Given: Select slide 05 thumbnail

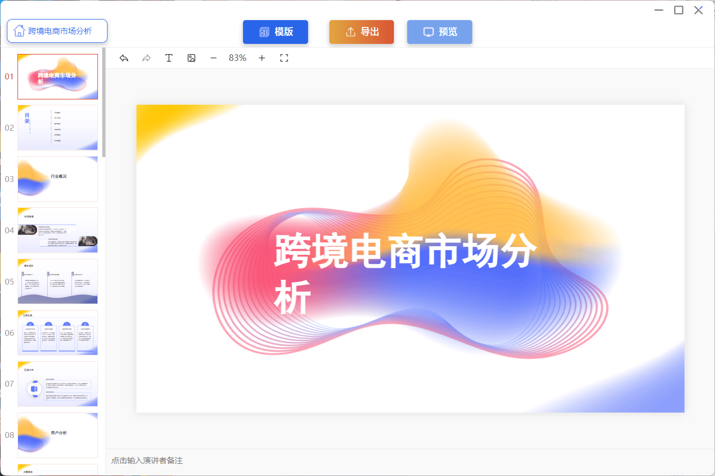Looking at the screenshot, I should point(58,281).
